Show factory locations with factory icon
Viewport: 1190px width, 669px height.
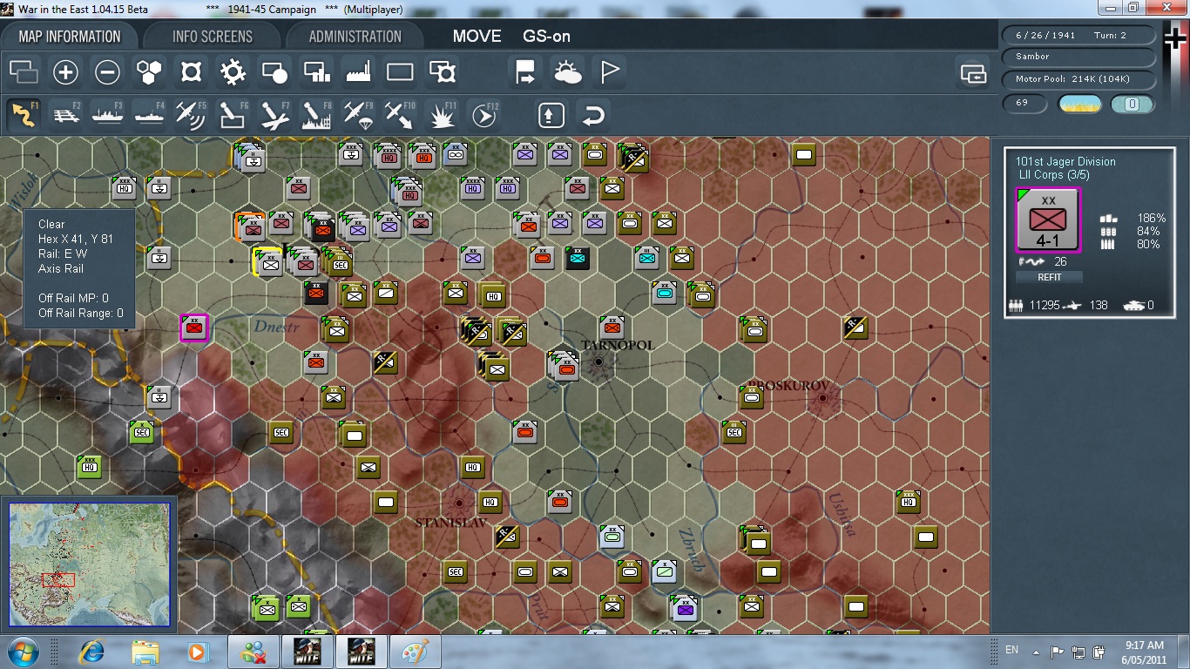(358, 72)
